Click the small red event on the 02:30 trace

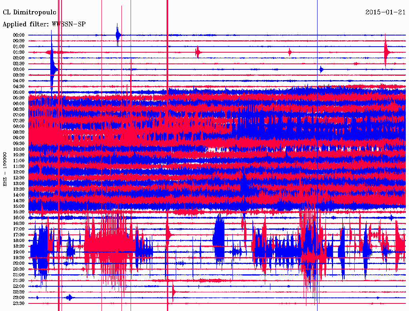click(x=356, y=64)
